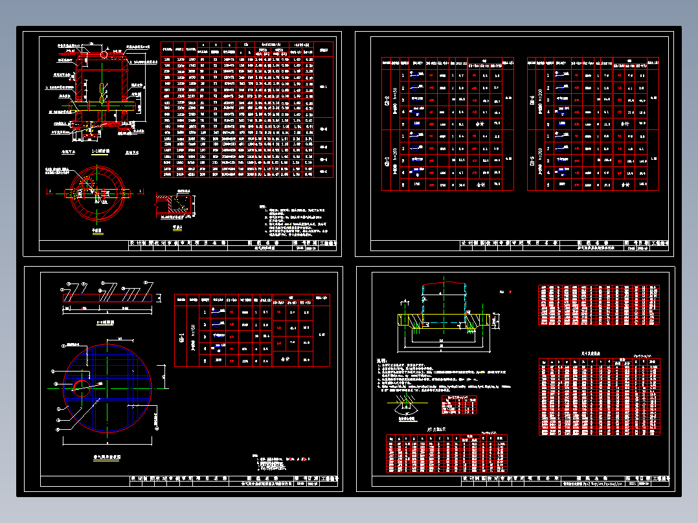Click the red circular opening in slab plan
This screenshot has width=698, height=523.
(x=82, y=388)
